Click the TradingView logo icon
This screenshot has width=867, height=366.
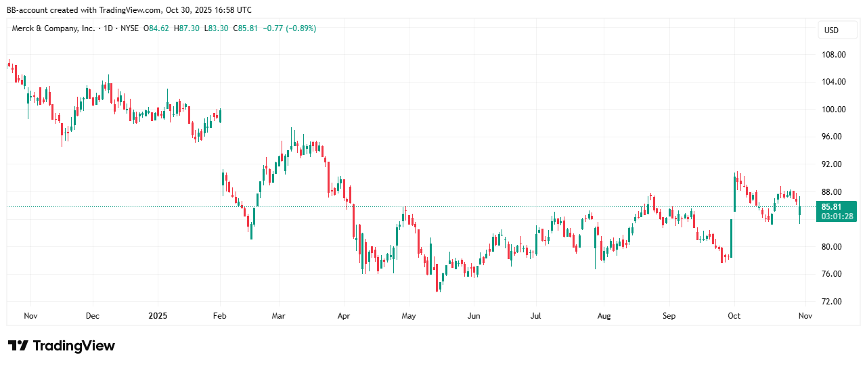[18, 346]
